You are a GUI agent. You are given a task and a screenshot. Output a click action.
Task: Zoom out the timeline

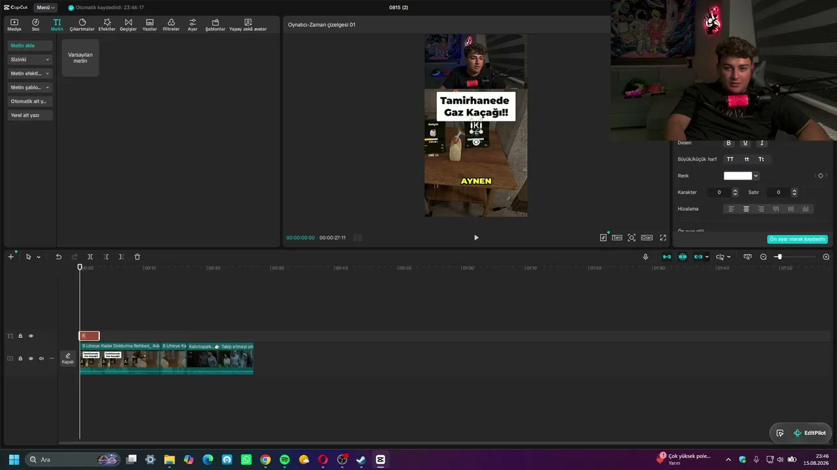(763, 257)
